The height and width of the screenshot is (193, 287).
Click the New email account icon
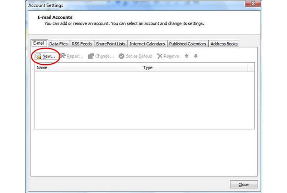[x=38, y=56]
